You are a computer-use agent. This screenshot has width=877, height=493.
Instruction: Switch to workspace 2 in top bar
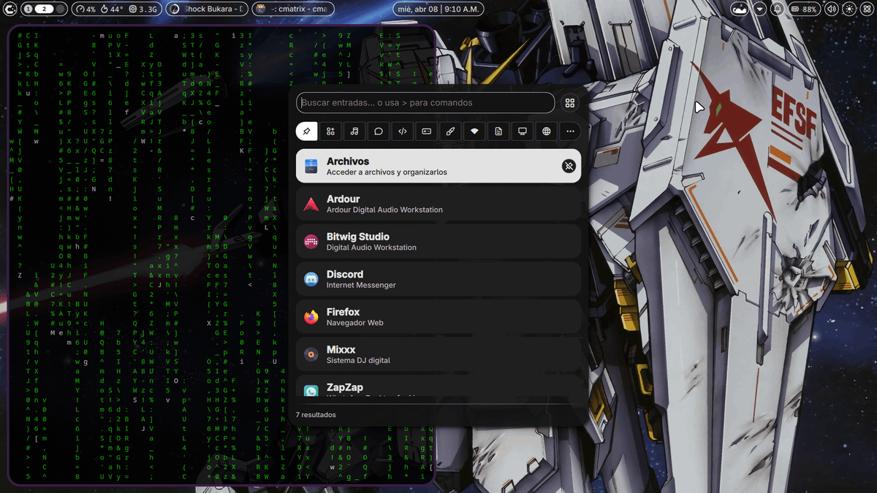click(43, 9)
